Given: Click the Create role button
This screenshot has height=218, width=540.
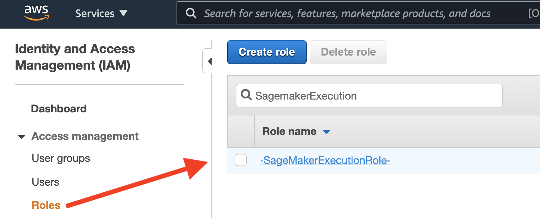Looking at the screenshot, I should (x=267, y=52).
